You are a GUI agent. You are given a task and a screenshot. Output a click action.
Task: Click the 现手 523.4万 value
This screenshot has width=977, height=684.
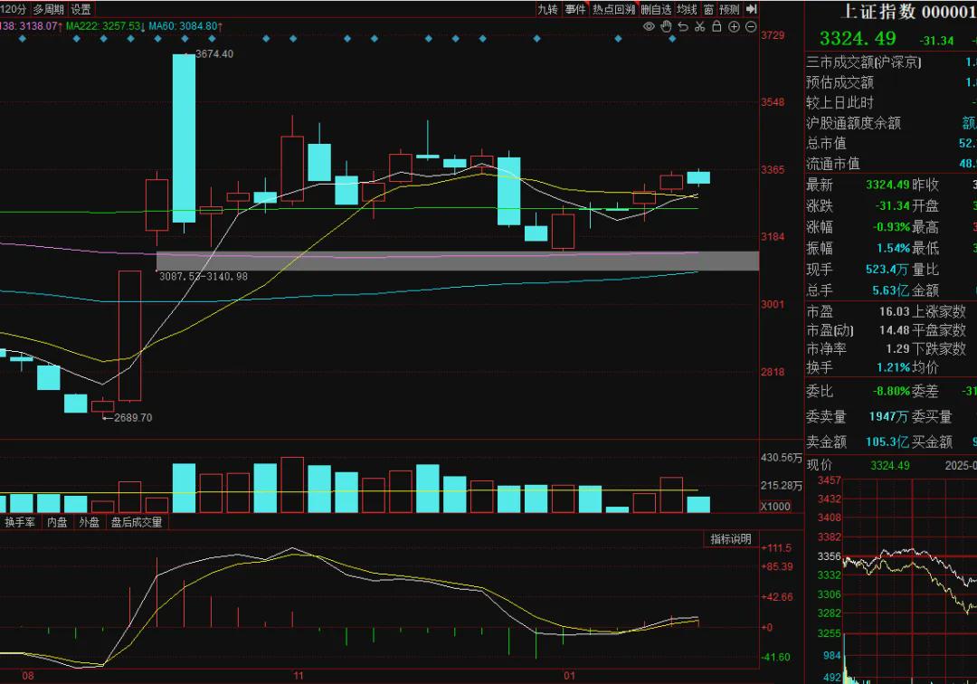(x=887, y=269)
